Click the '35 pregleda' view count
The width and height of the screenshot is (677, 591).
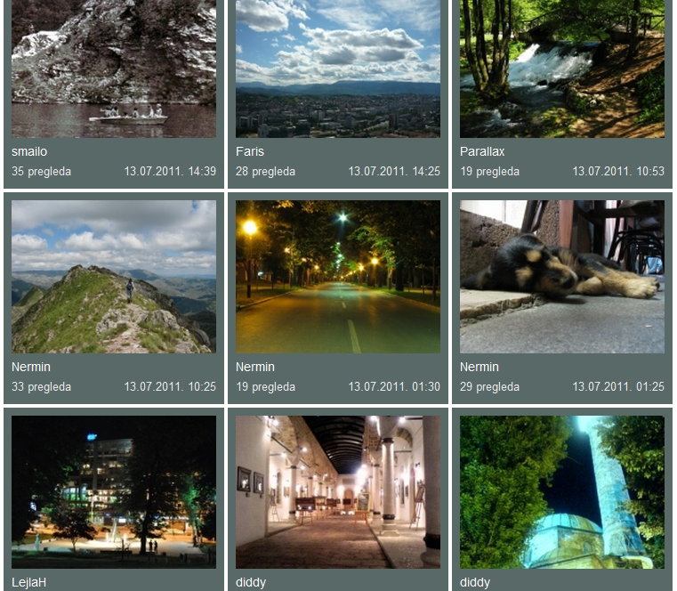[x=42, y=172]
